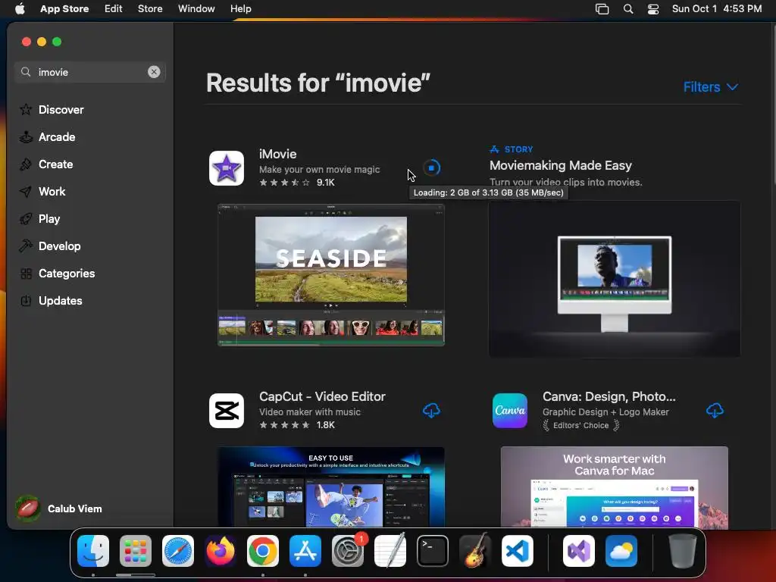Click the search field containing imovie
Viewport: 776px width, 582px height.
pos(90,72)
